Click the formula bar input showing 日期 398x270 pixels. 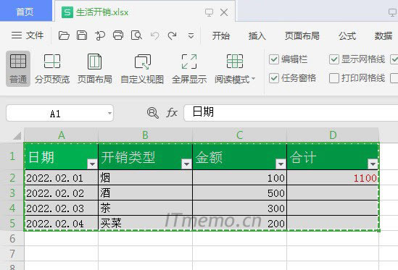(x=291, y=113)
